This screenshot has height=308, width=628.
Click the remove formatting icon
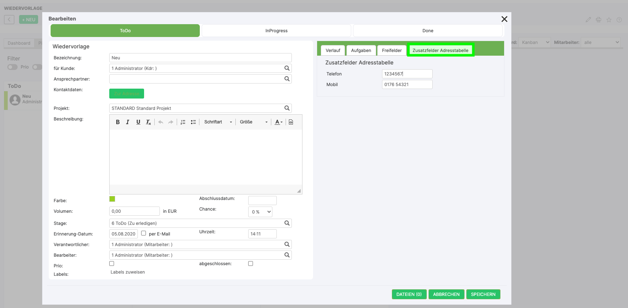coord(148,122)
